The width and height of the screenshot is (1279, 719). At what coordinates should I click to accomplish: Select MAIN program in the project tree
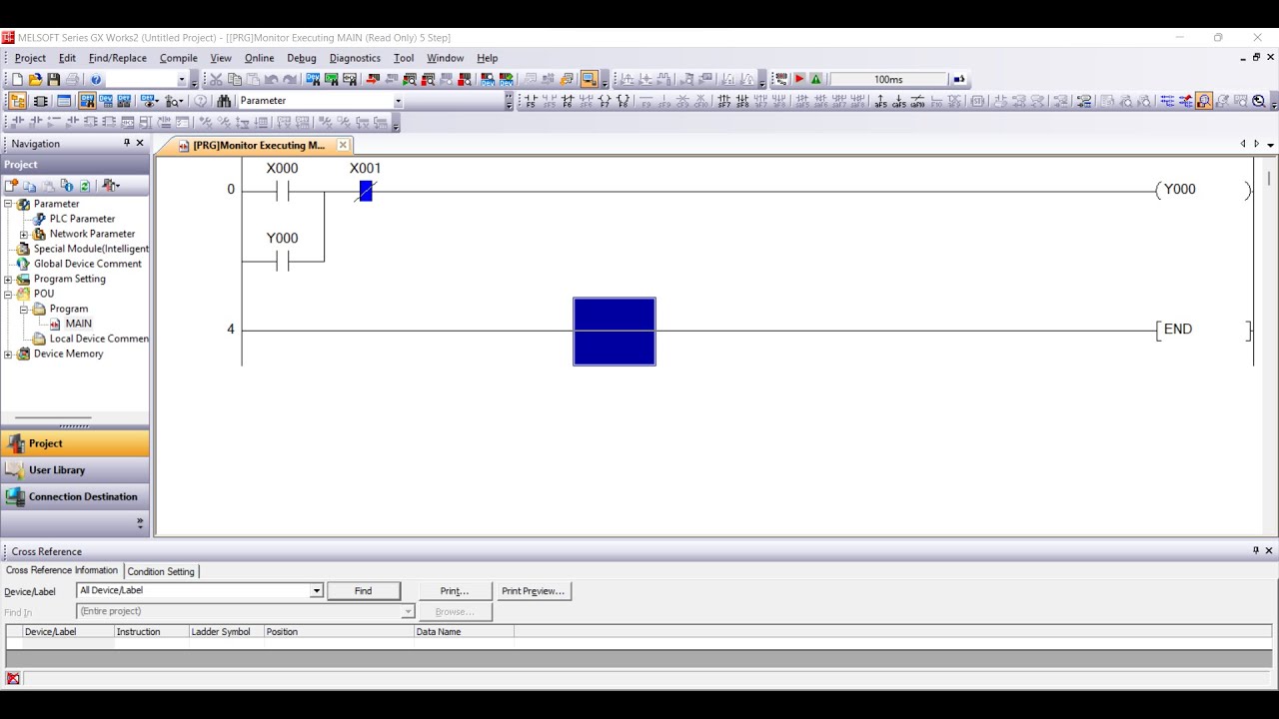78,324
